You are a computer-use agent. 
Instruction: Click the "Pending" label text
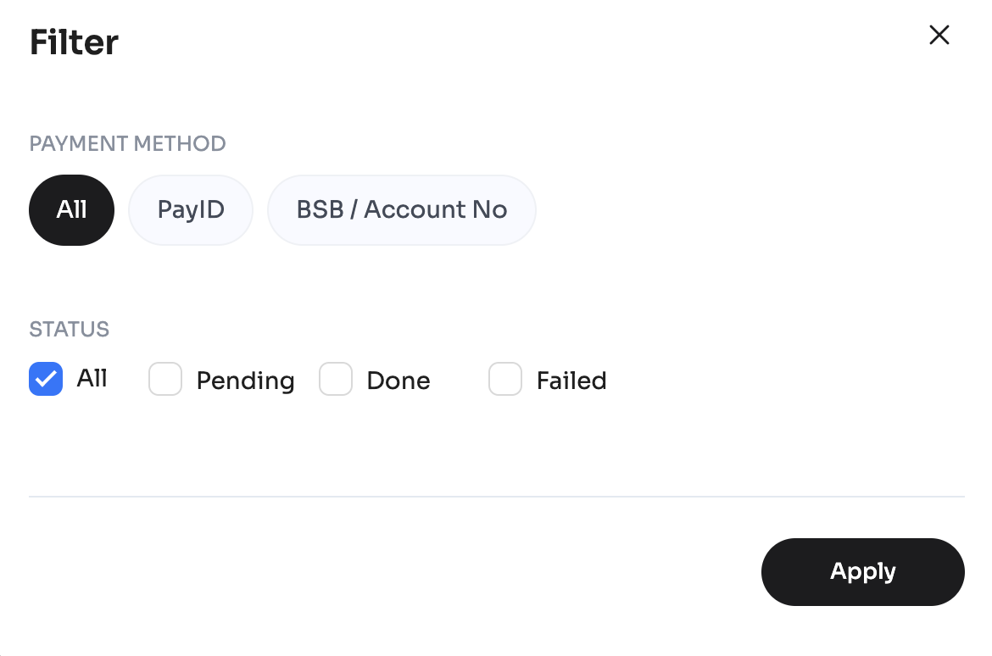point(245,381)
